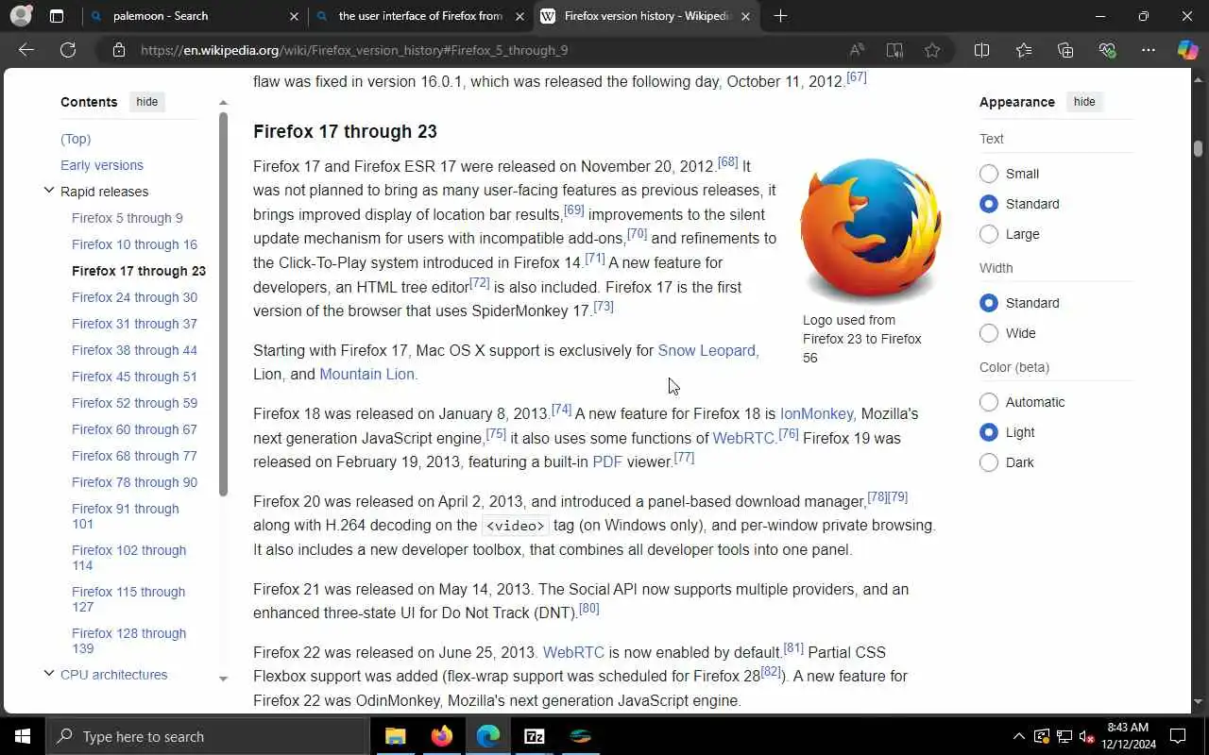Open the clock showing 8:43 AM

[1127, 736]
